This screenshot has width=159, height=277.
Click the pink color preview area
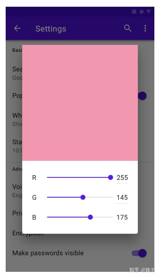(80, 102)
